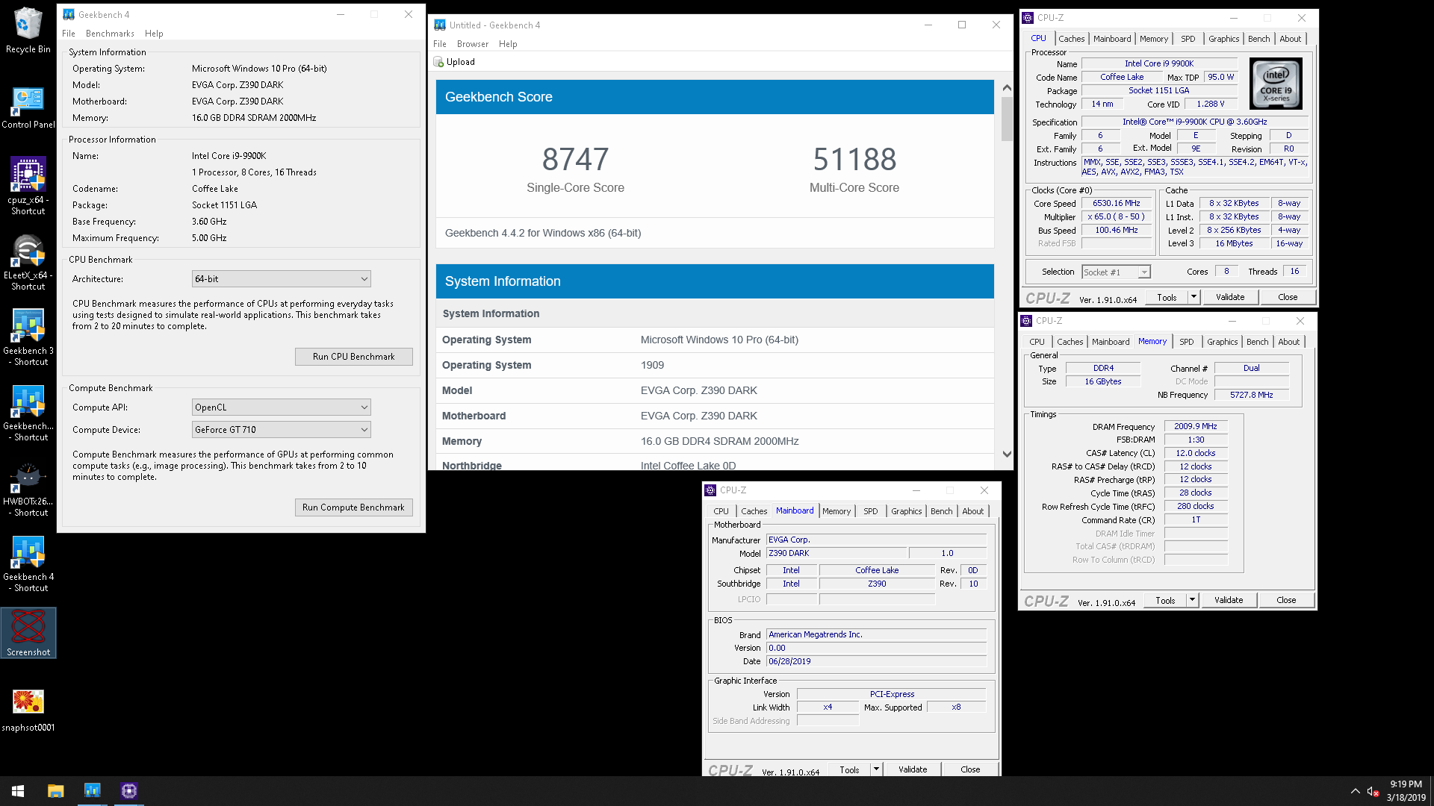Click Run Compute Benchmark button

[x=354, y=507]
